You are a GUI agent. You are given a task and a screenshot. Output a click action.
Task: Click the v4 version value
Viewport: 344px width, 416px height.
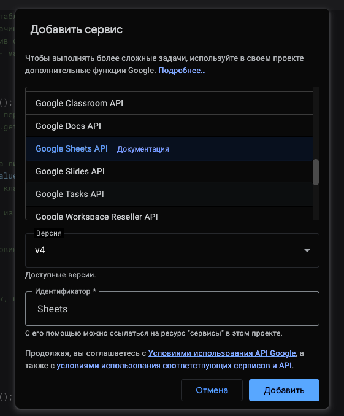coord(40,250)
